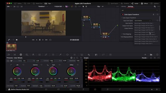
Task: Open the viewer timecode dropdown
Action: click(59, 6)
